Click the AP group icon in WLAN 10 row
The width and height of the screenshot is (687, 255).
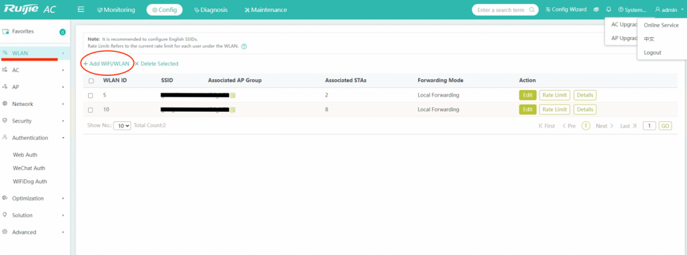click(233, 110)
